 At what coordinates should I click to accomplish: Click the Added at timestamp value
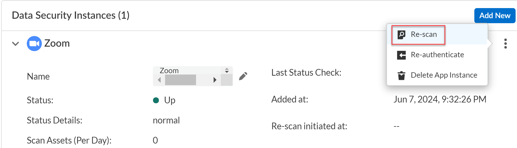click(440, 99)
